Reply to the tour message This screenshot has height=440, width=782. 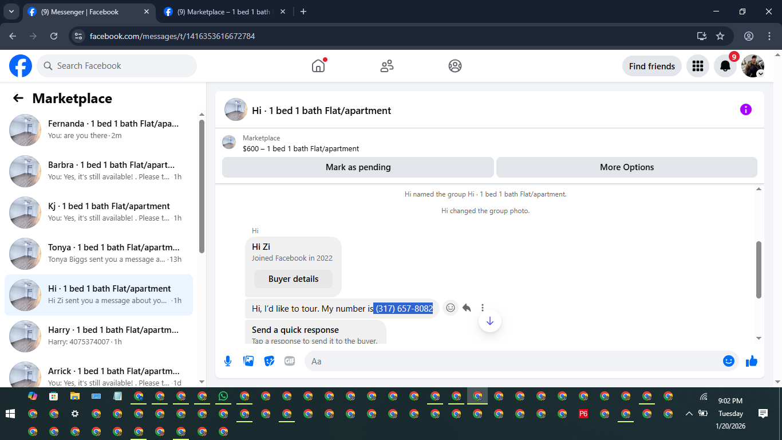coord(467,308)
